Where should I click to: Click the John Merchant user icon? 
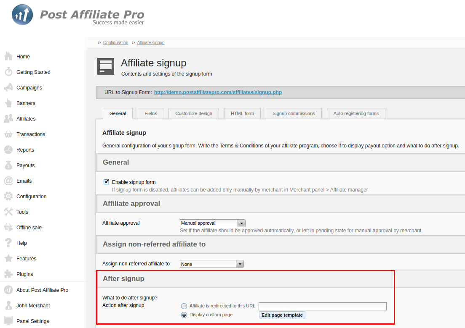coord(8,305)
